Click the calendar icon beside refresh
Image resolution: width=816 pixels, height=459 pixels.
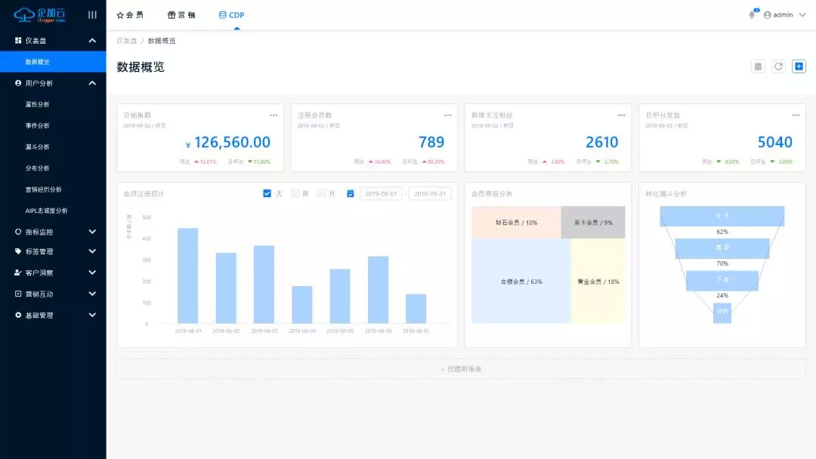click(x=759, y=66)
